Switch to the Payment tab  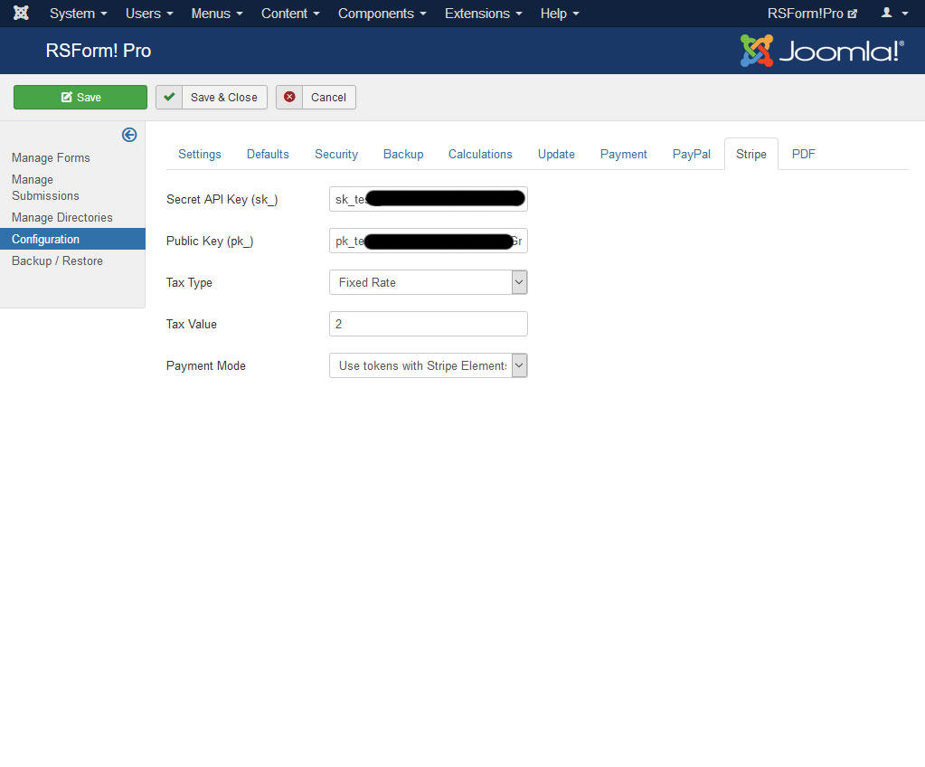(624, 154)
